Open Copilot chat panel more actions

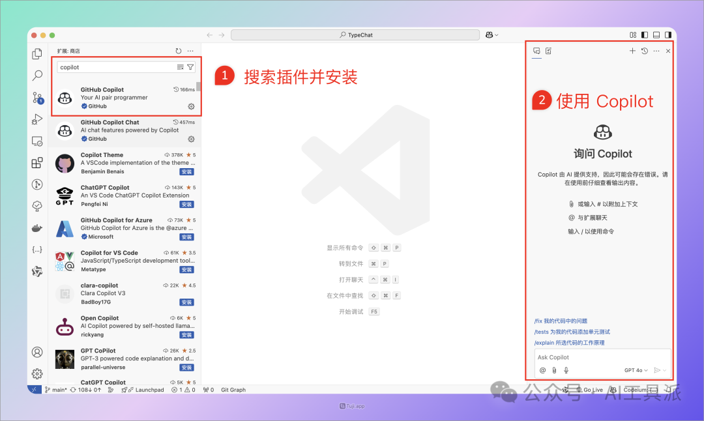tap(656, 51)
